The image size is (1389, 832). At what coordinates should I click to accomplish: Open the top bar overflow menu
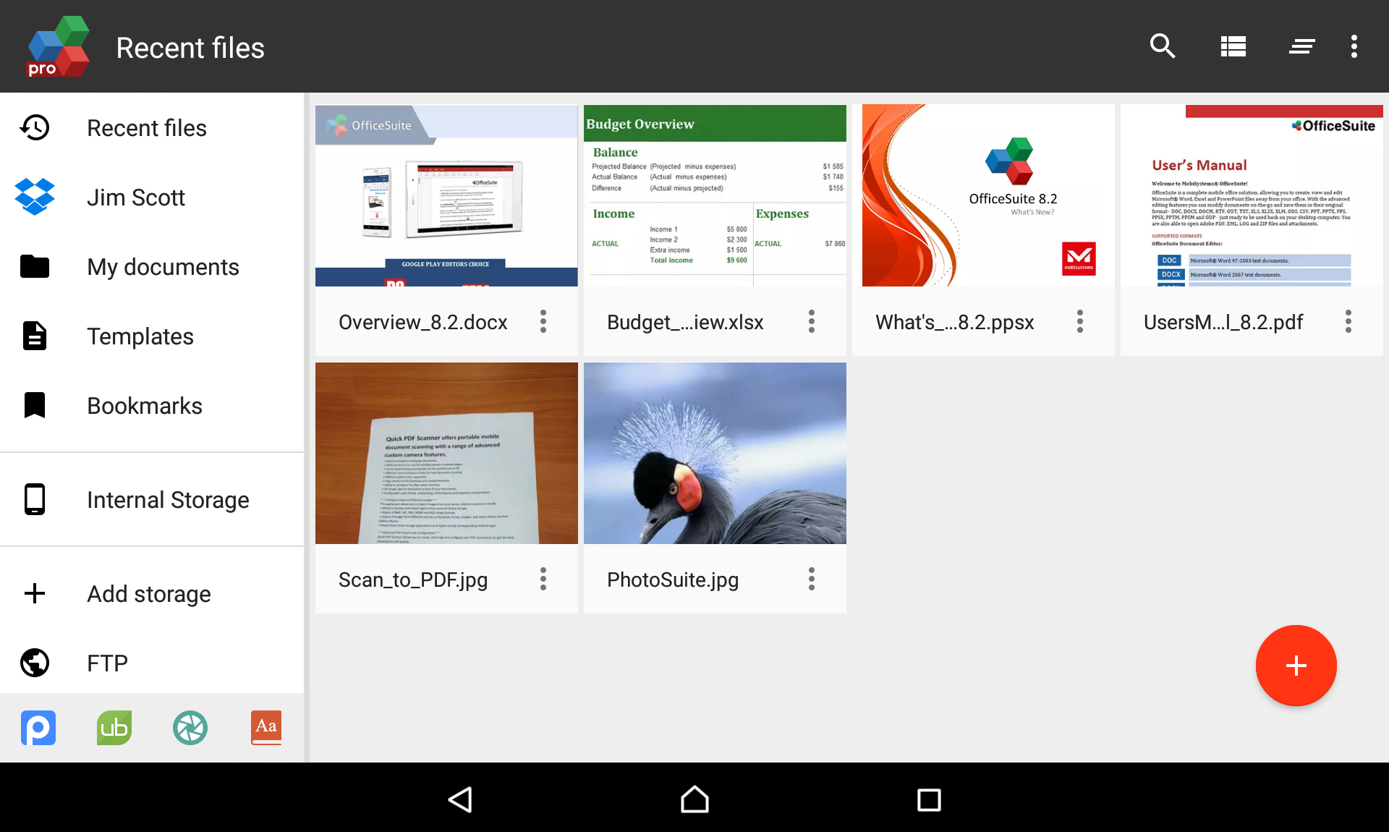click(1354, 46)
